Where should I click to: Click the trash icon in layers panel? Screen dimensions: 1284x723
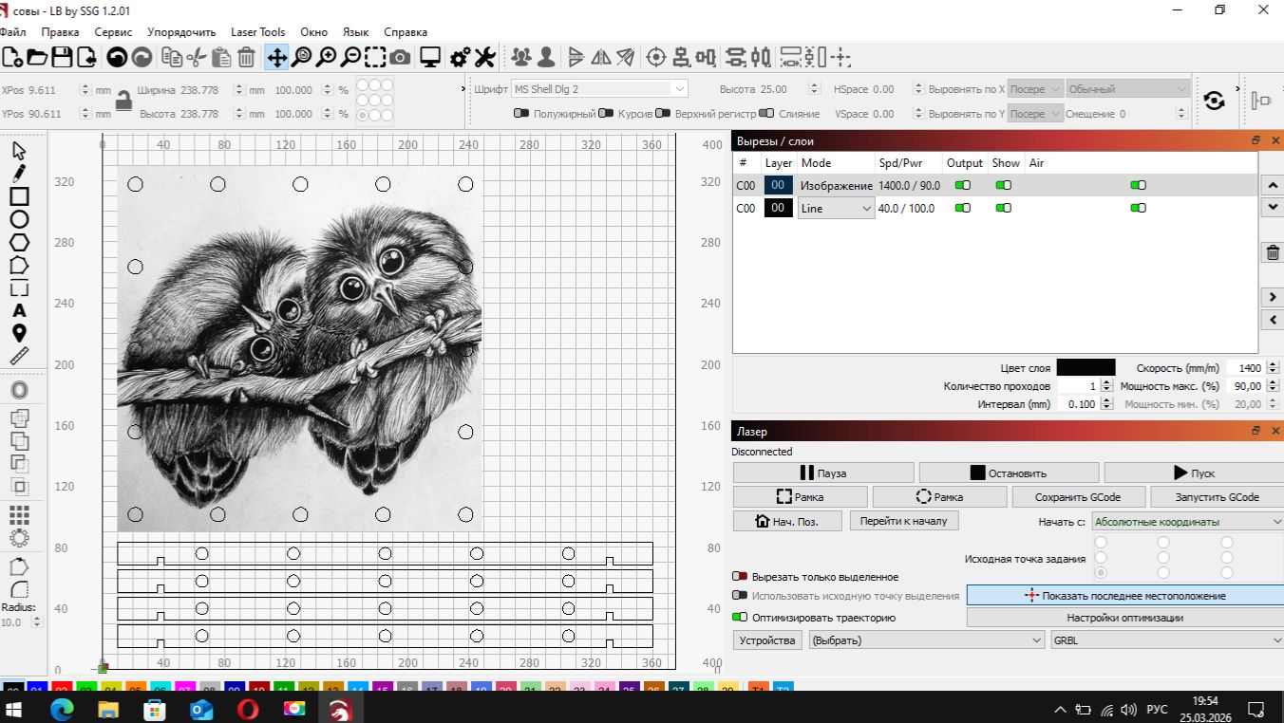[1273, 252]
